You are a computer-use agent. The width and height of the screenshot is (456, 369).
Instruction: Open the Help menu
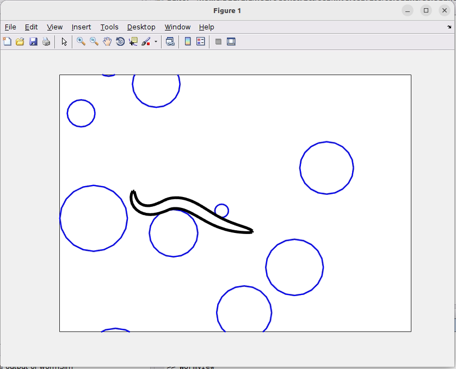pos(206,27)
